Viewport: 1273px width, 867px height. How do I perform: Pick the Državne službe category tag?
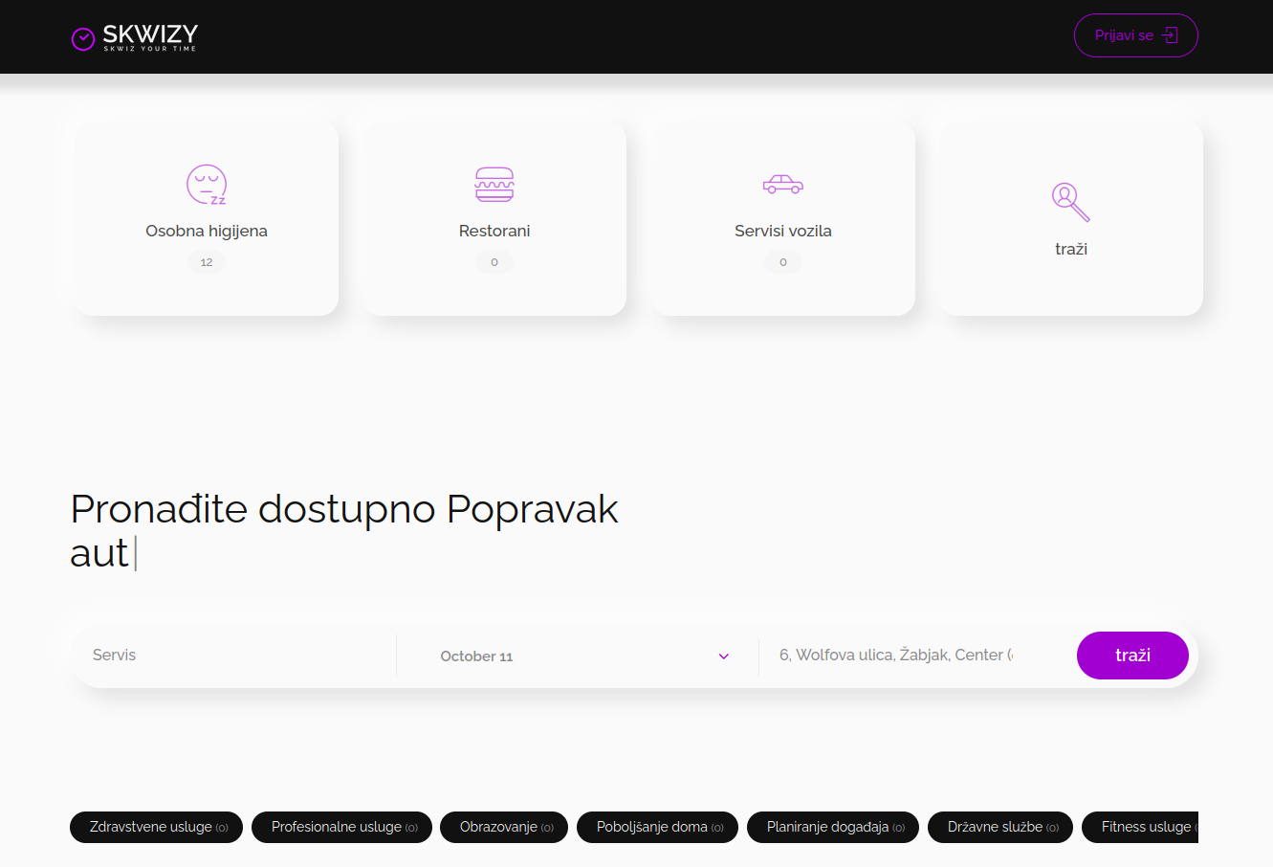click(1000, 827)
